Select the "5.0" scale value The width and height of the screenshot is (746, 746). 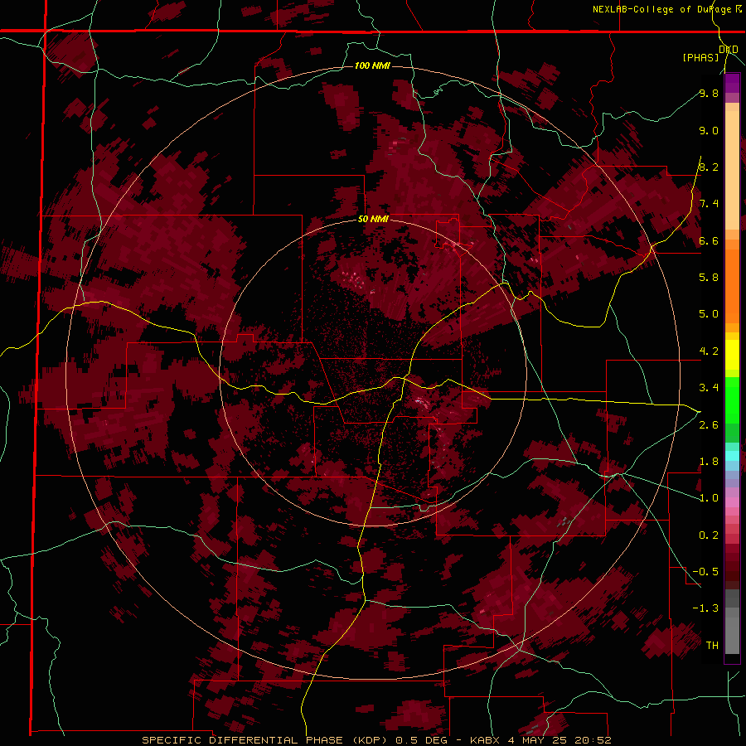(x=709, y=314)
